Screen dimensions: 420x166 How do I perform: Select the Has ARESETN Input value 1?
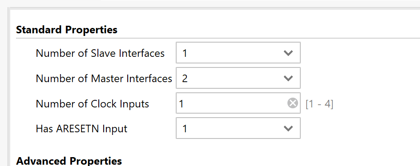tap(185, 129)
